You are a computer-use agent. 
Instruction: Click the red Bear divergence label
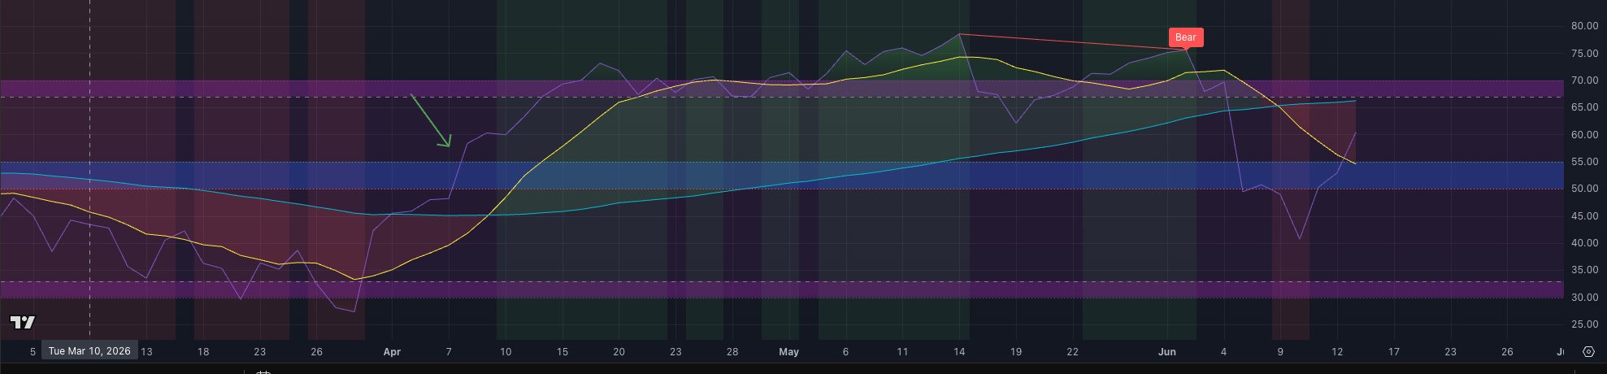tap(1185, 37)
